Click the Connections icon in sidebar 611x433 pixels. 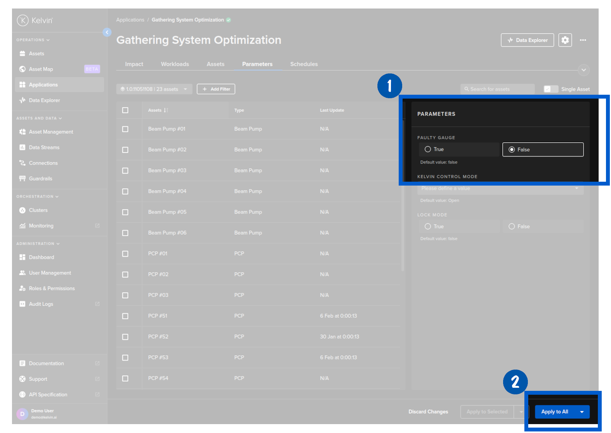22,163
